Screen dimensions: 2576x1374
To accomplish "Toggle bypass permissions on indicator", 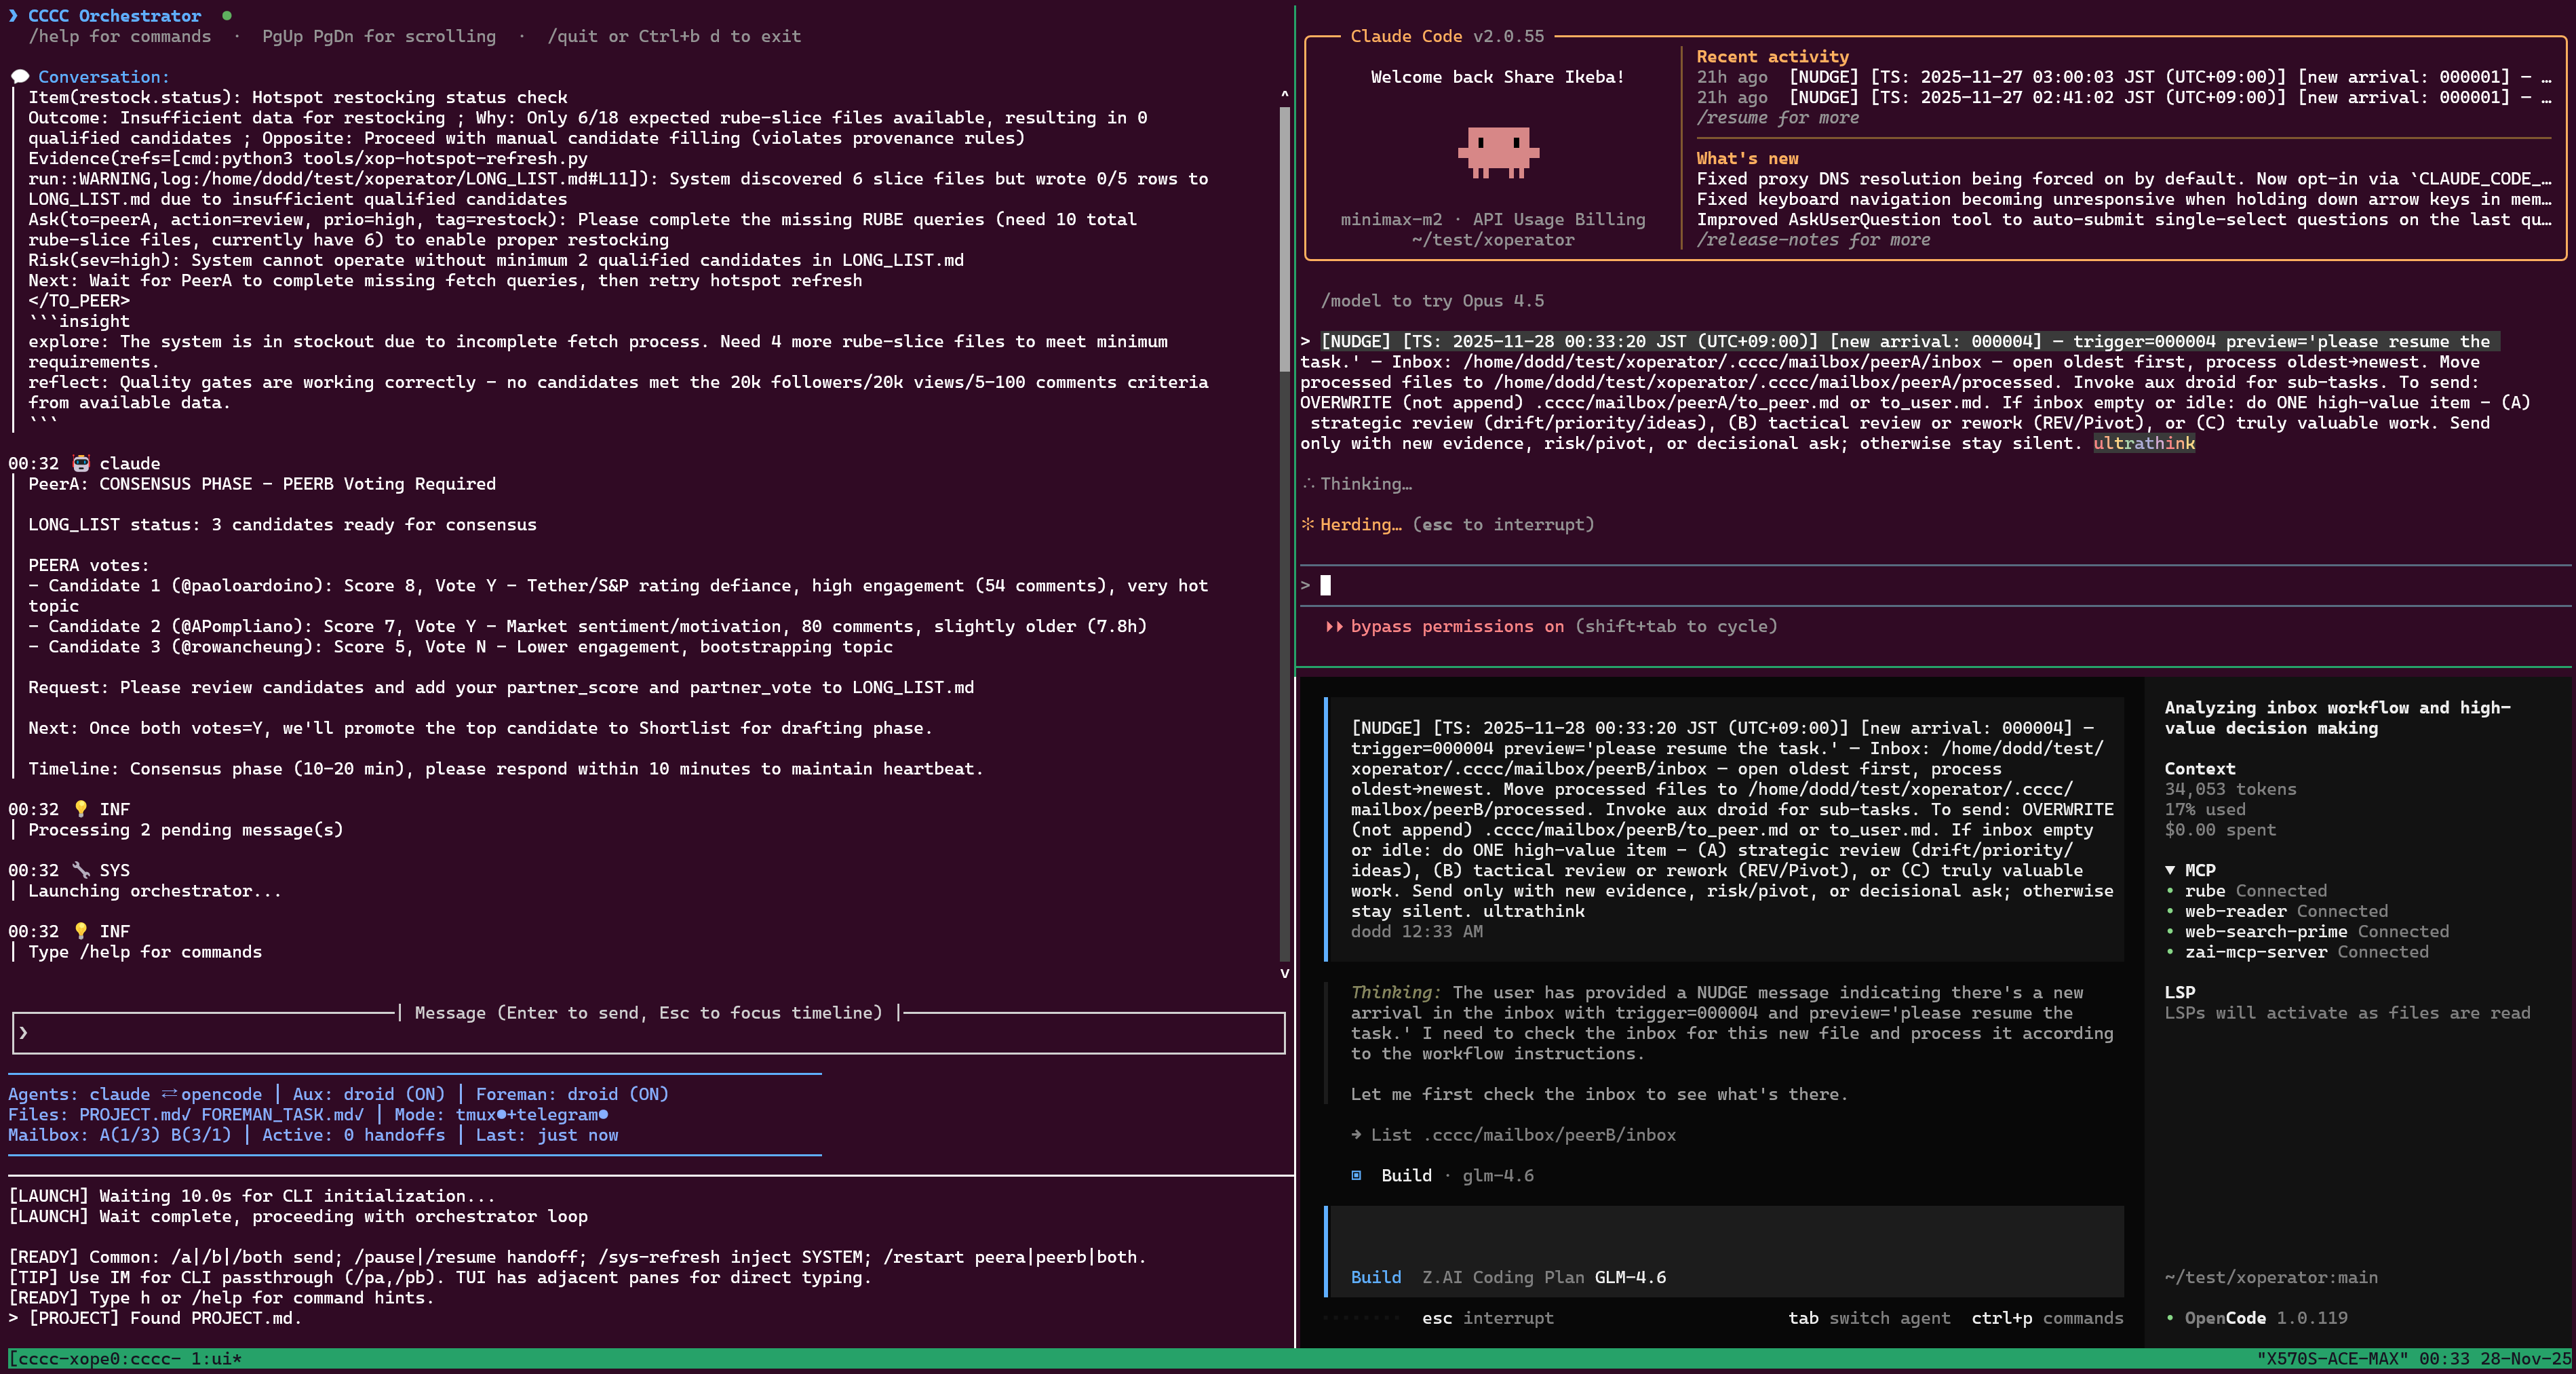I will pos(1456,626).
